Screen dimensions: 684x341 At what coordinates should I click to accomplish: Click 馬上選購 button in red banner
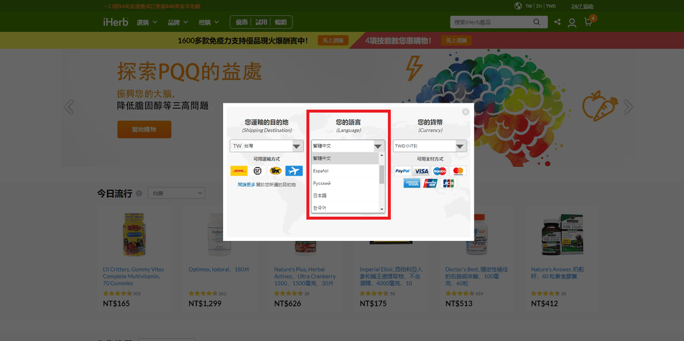click(x=456, y=41)
